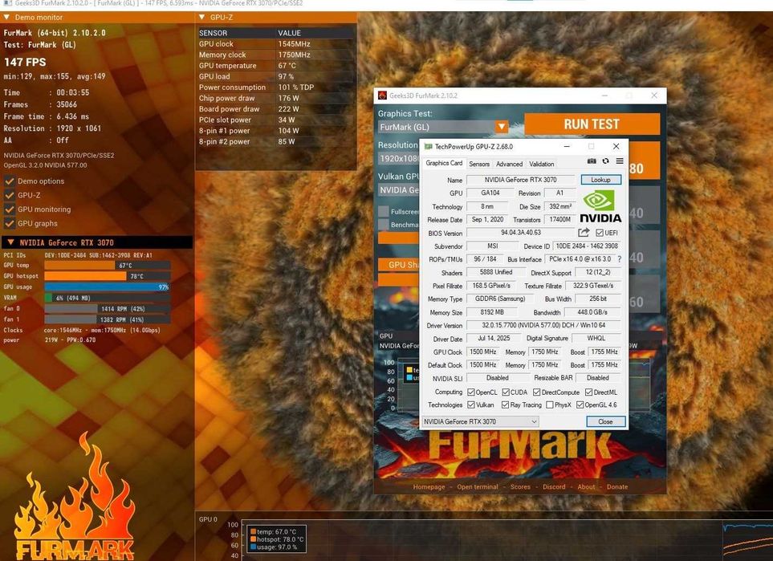Collapse the GPU-Z sensor overlay panel
The height and width of the screenshot is (561, 773).
202,17
